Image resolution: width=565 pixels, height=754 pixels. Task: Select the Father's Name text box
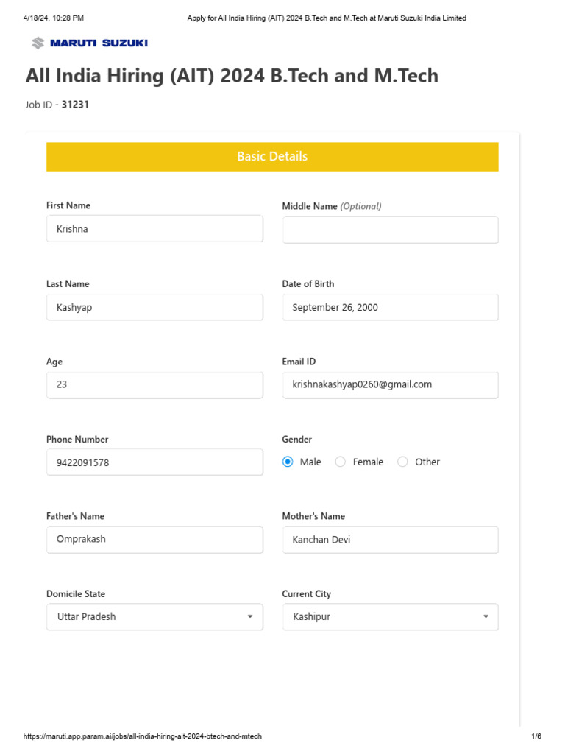point(154,539)
